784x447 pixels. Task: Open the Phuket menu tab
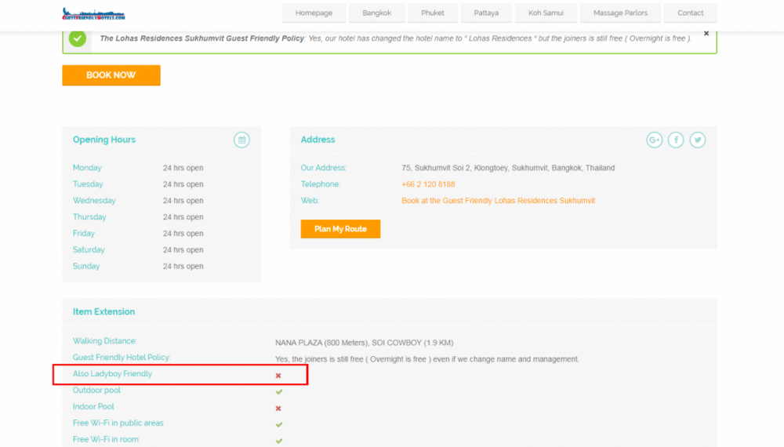tap(433, 13)
